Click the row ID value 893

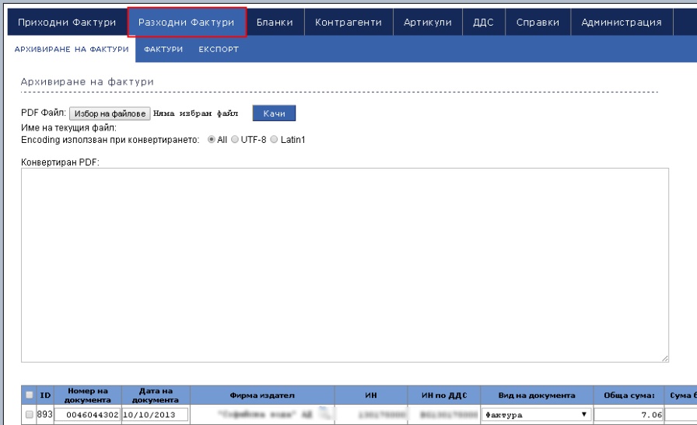point(45,414)
